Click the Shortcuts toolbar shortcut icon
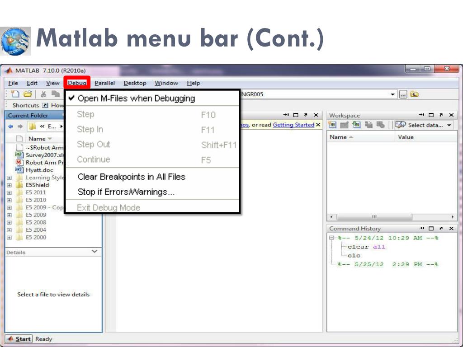Screen dimensions: 463x347 point(45,105)
